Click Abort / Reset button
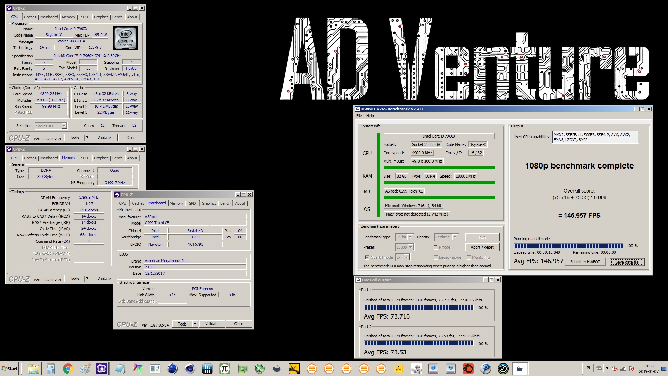 click(482, 247)
